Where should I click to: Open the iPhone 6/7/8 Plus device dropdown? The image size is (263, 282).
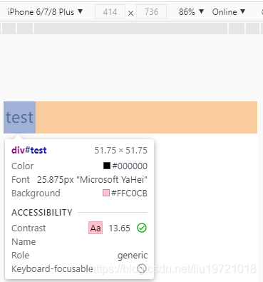(45, 12)
